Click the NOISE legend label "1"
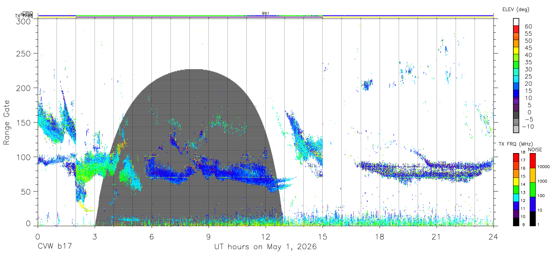Image resolution: width=555 pixels, height=256 pixels. pos(539,224)
